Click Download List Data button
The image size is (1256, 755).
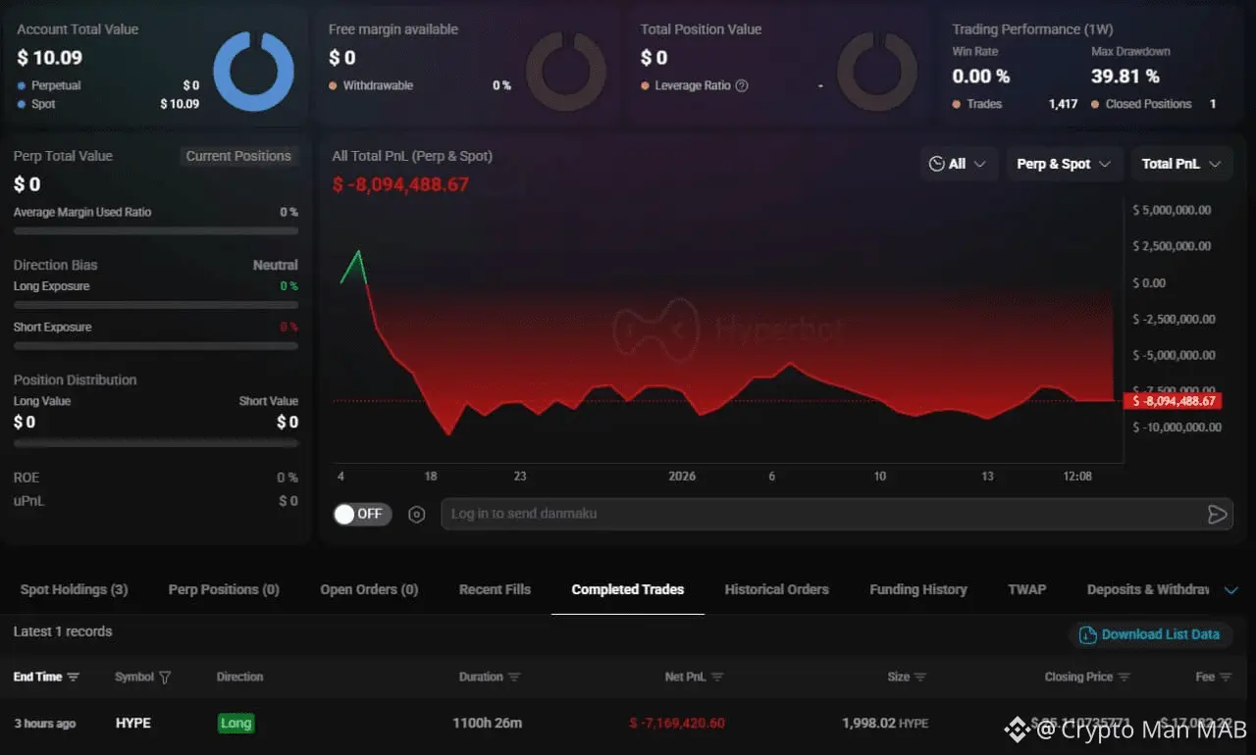(x=1150, y=634)
